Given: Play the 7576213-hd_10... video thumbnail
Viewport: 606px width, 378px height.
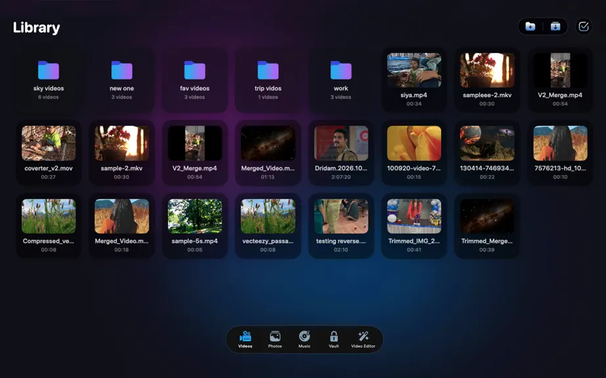Looking at the screenshot, I should click(560, 143).
